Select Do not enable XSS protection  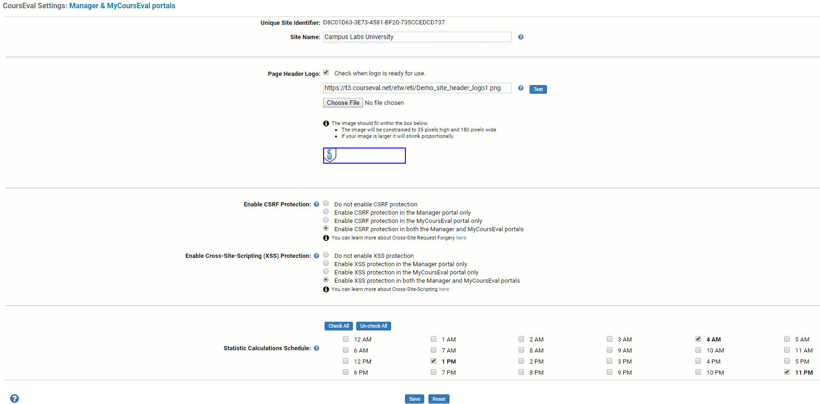click(x=326, y=255)
